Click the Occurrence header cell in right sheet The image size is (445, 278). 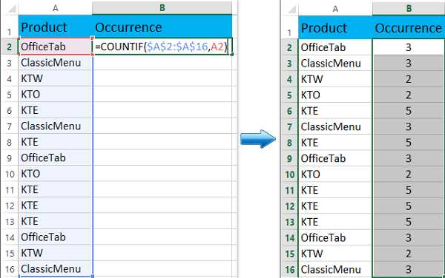click(x=409, y=27)
